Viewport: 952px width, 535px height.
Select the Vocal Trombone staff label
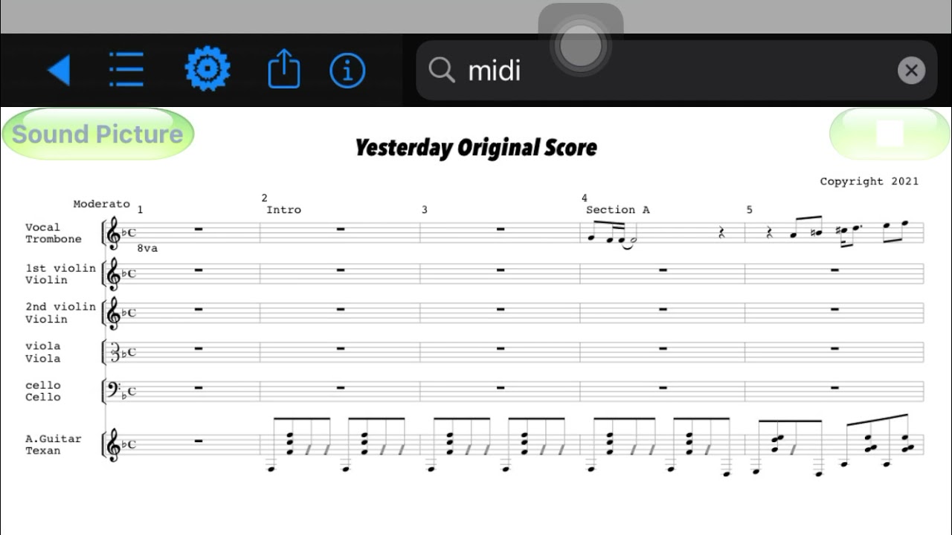click(x=54, y=233)
